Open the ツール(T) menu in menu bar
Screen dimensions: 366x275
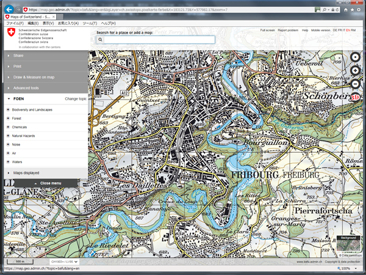pos(89,23)
